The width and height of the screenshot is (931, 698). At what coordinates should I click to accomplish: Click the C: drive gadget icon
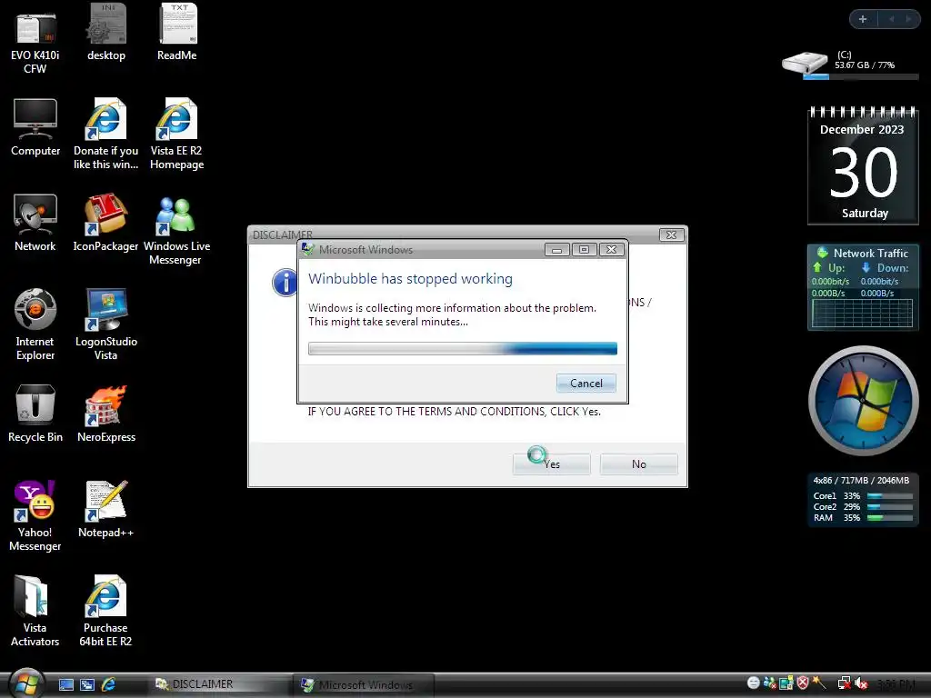pos(805,63)
